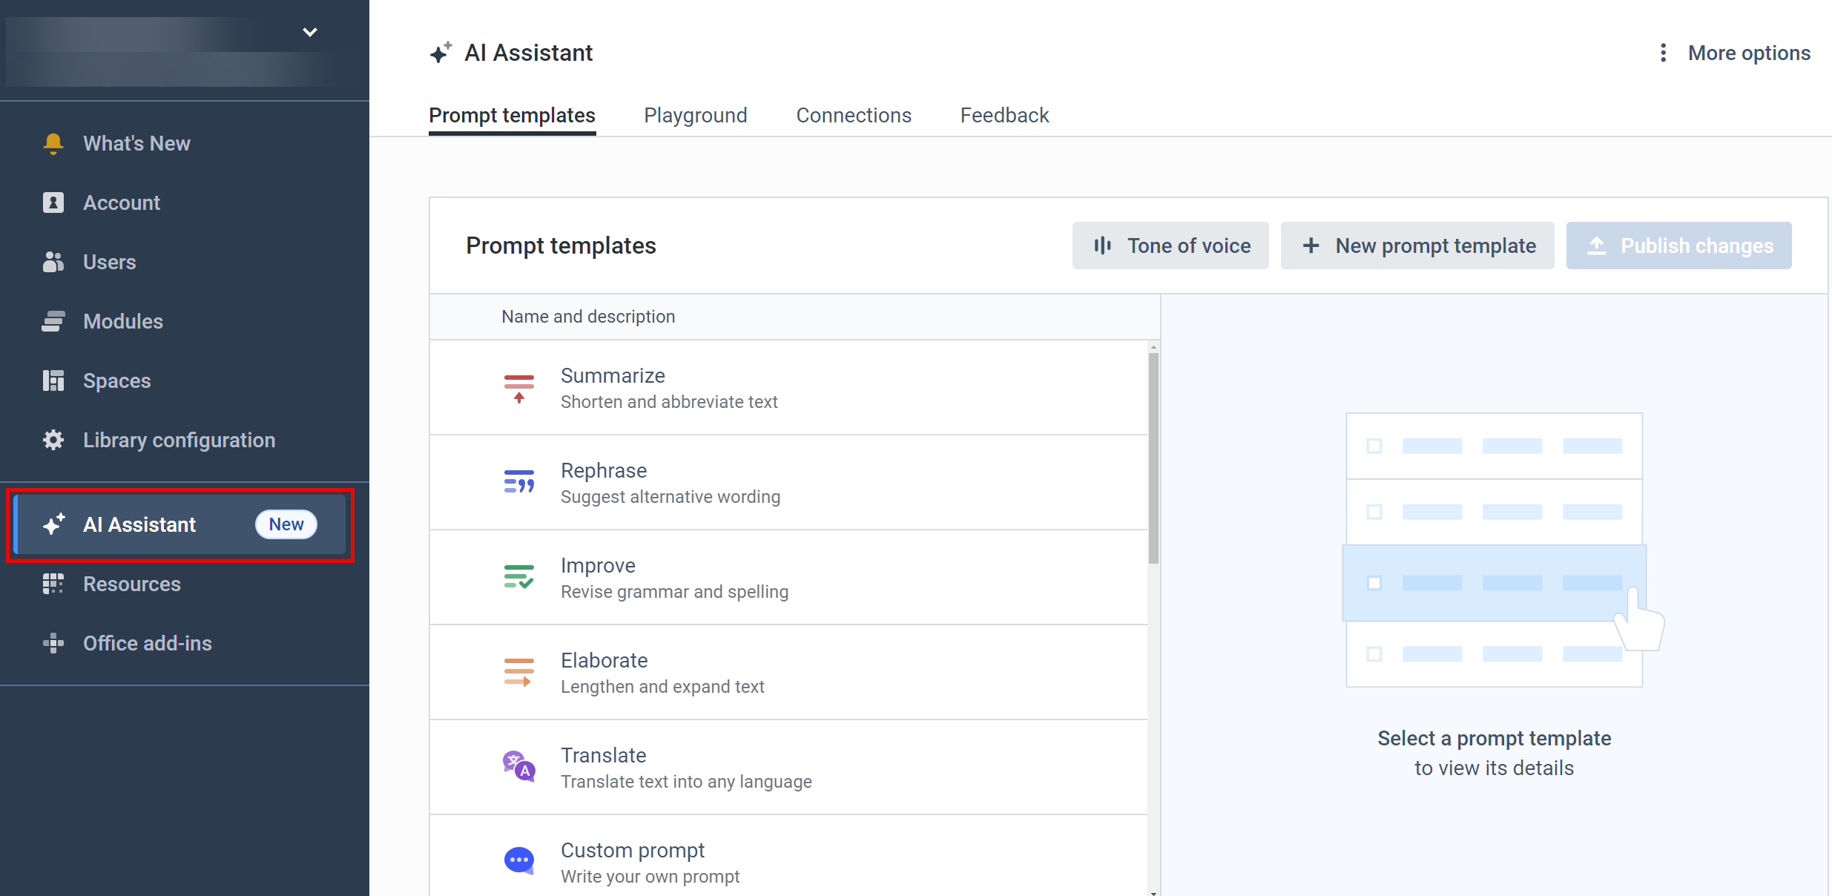
Task: Click the Publish changes button
Action: point(1679,246)
